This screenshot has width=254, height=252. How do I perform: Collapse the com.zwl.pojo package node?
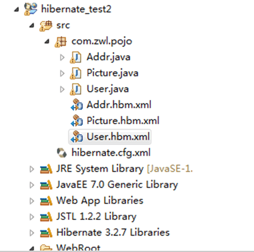tap(47, 41)
